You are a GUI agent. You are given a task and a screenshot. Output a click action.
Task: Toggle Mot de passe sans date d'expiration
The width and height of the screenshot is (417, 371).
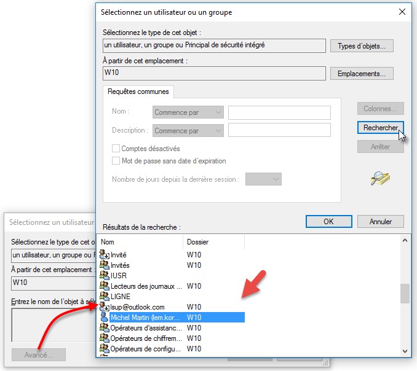(x=116, y=161)
